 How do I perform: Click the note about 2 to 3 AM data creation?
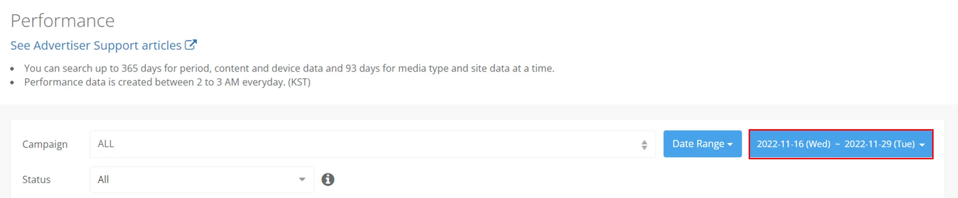(x=167, y=82)
